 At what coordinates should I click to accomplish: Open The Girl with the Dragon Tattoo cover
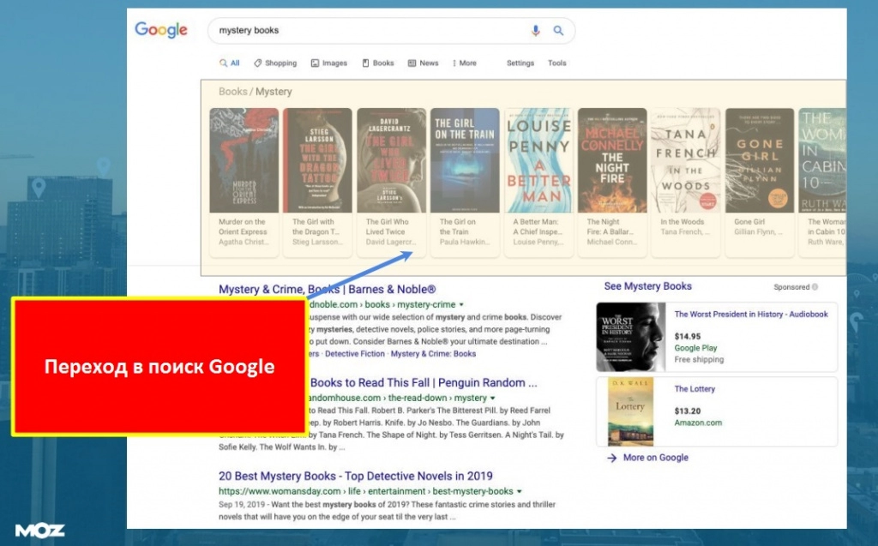click(317, 160)
